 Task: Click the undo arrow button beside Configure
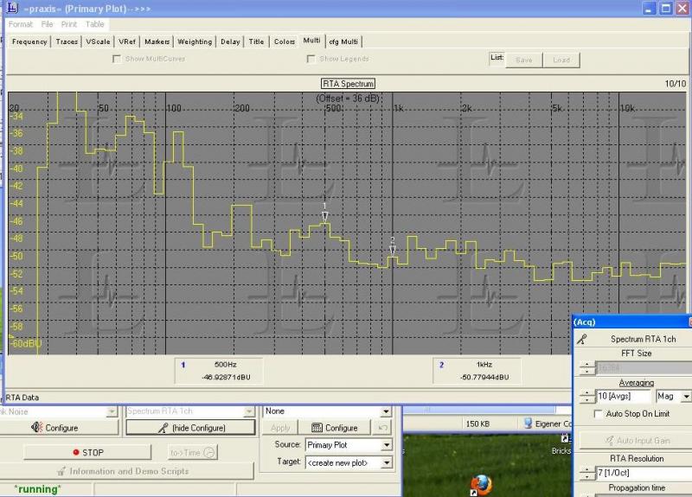[x=383, y=427]
